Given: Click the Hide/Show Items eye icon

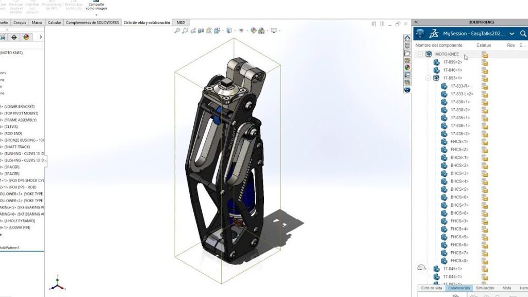Looking at the screenshot, I should click(x=241, y=30).
